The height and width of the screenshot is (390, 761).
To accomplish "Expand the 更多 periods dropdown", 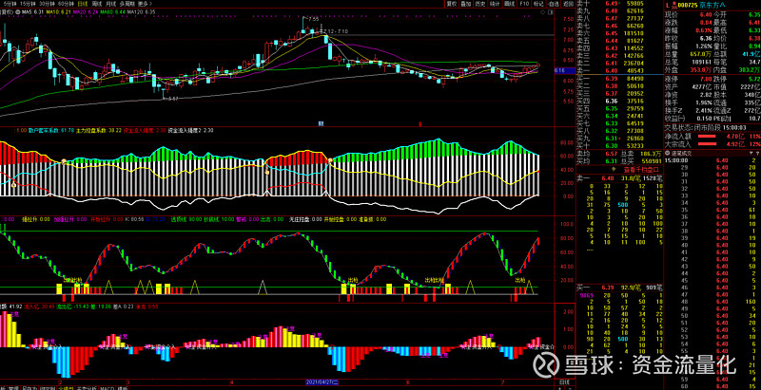I will click(x=145, y=4).
